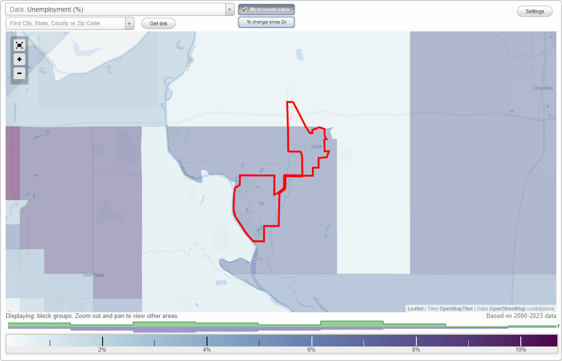Click the Chouteau label on the map
The image size is (562, 361).
543,88
